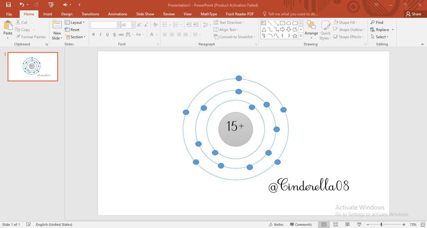Click the Share button
This screenshot has height=228, width=427.
click(x=413, y=14)
